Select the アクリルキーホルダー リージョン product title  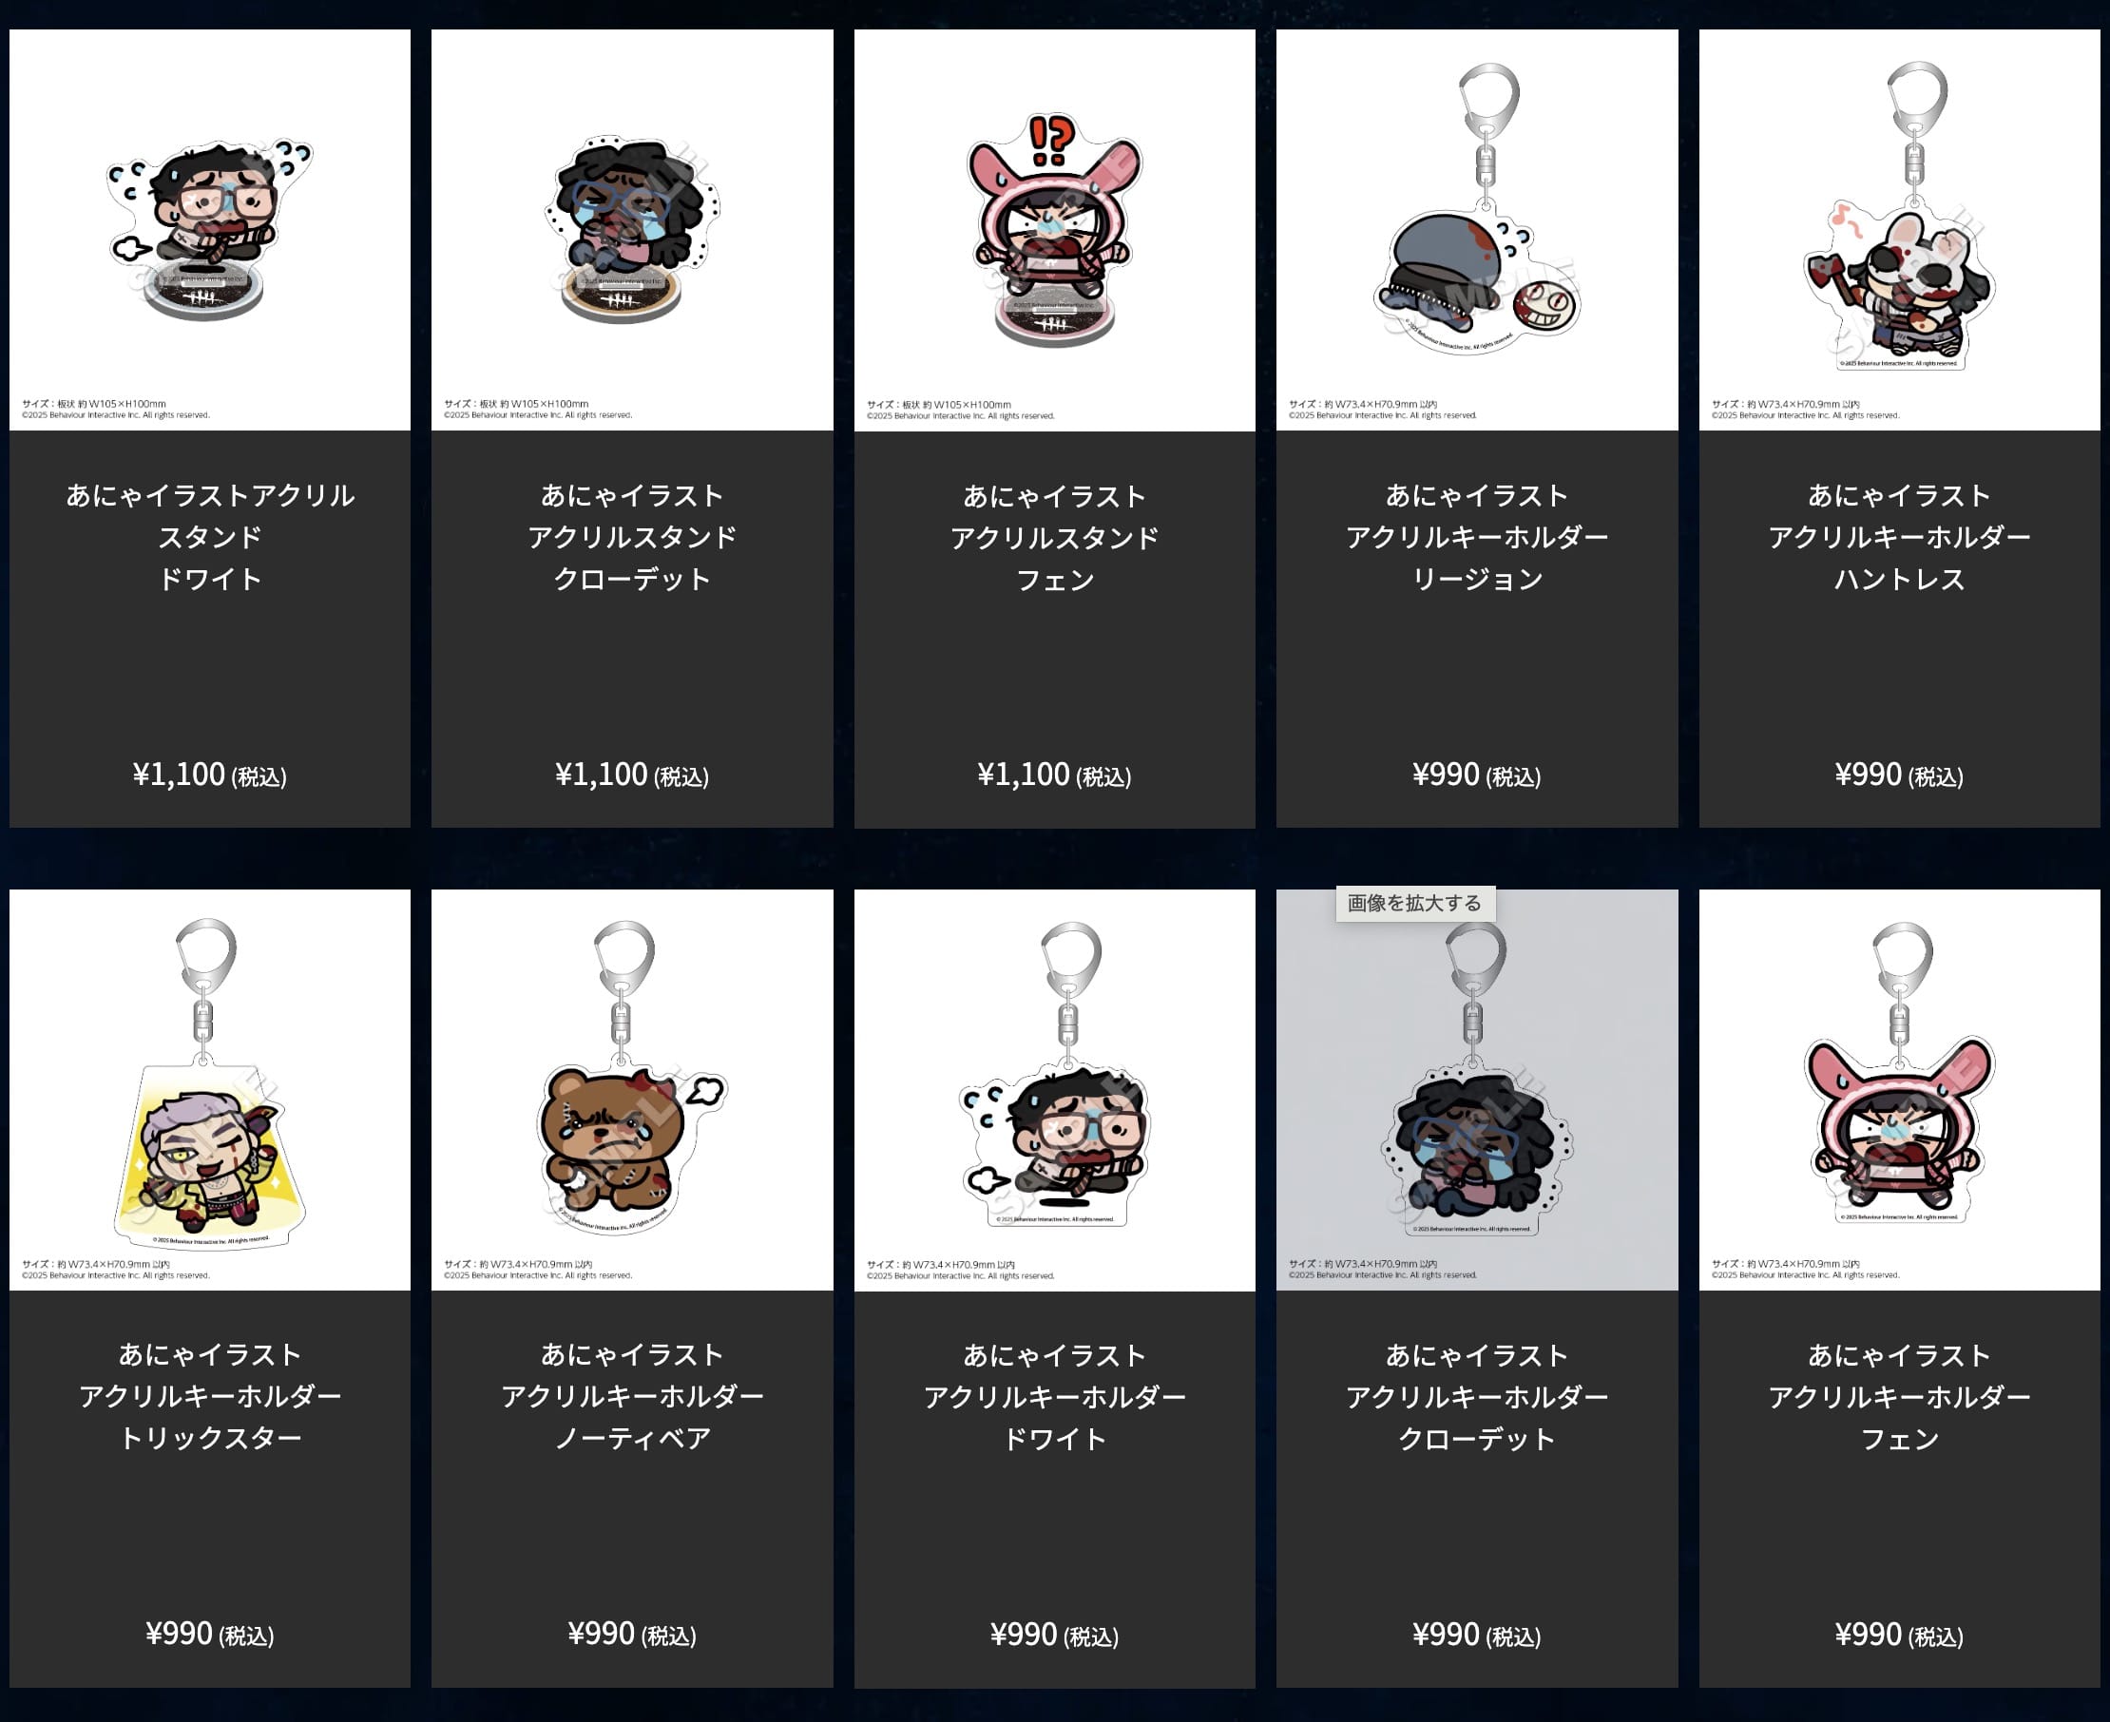tap(1477, 537)
